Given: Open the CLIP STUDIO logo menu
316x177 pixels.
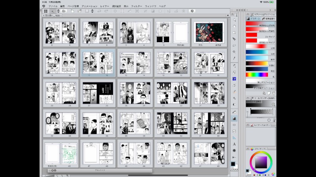Looking at the screenshot, I should pos(44,6).
